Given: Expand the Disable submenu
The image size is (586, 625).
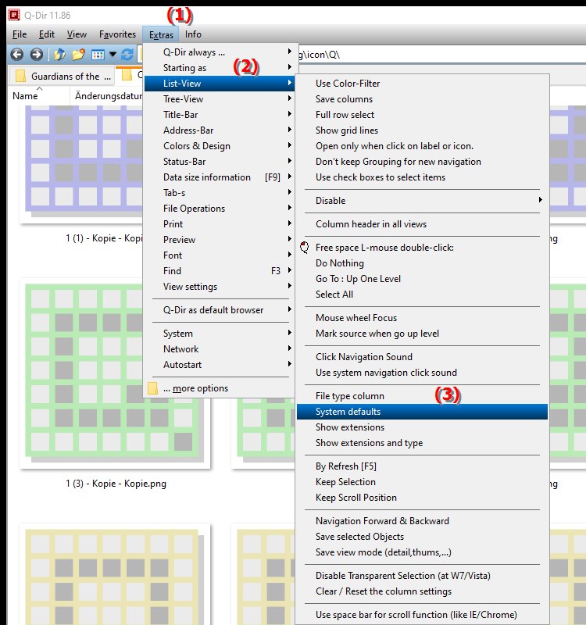Looking at the screenshot, I should 422,201.
